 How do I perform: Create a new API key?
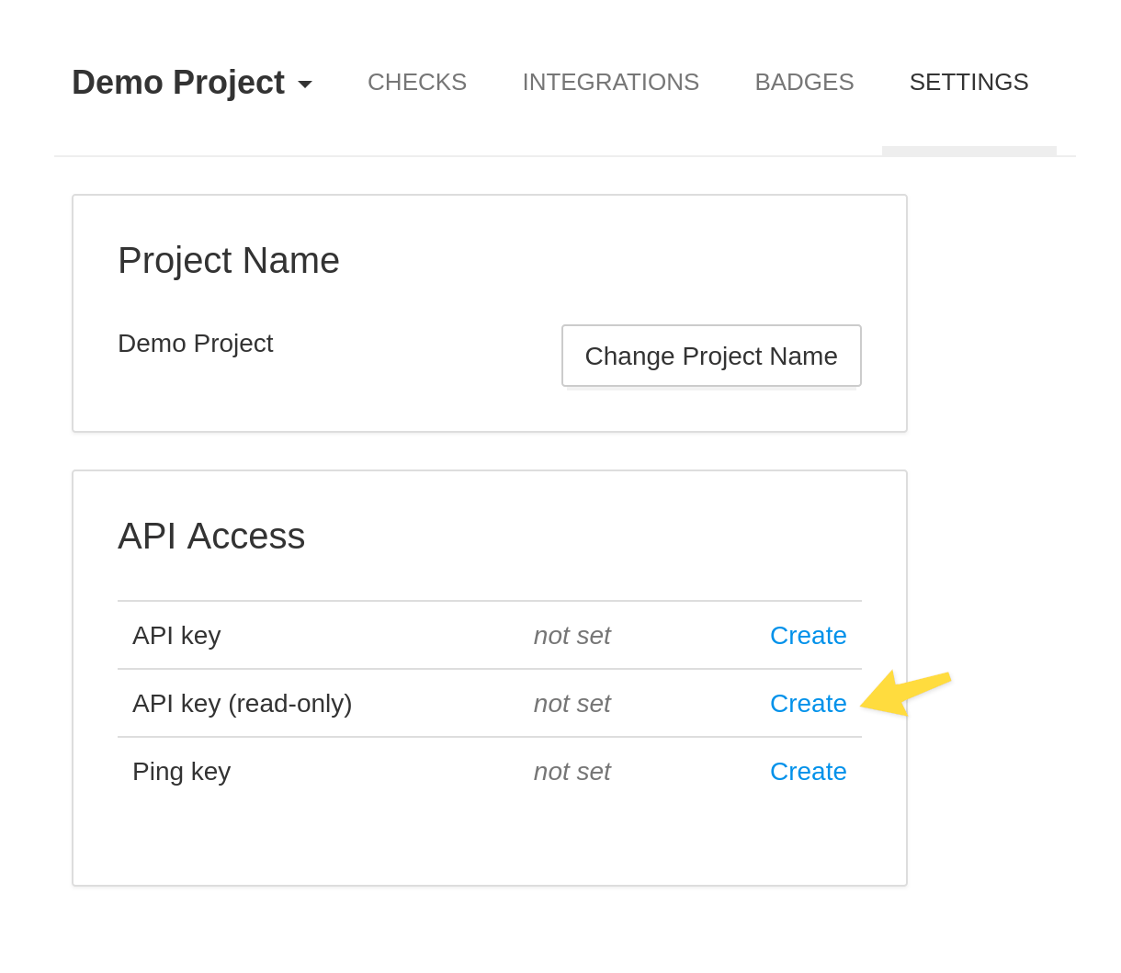pos(808,635)
